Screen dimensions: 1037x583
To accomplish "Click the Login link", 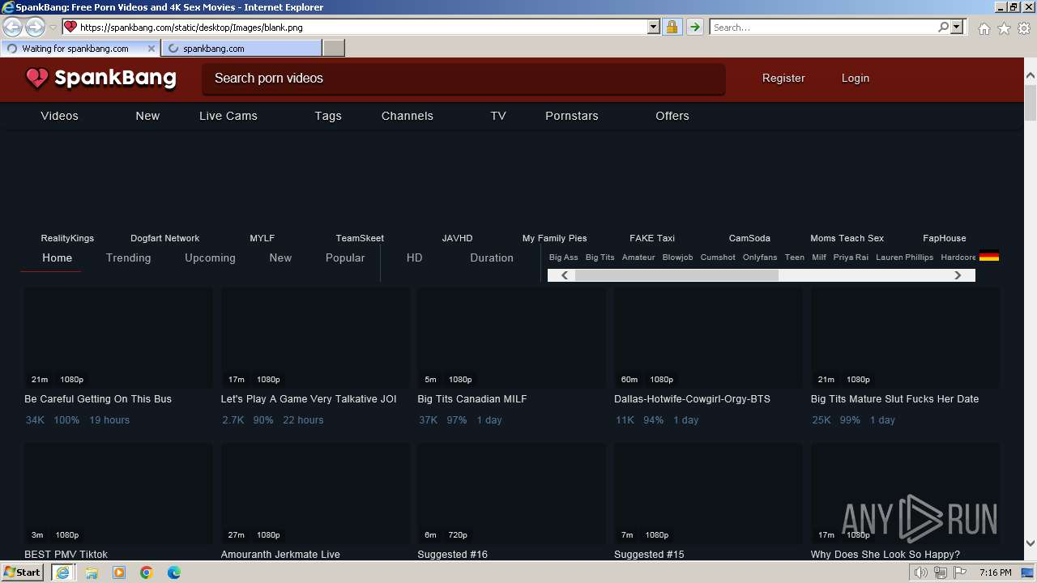I will (855, 79).
